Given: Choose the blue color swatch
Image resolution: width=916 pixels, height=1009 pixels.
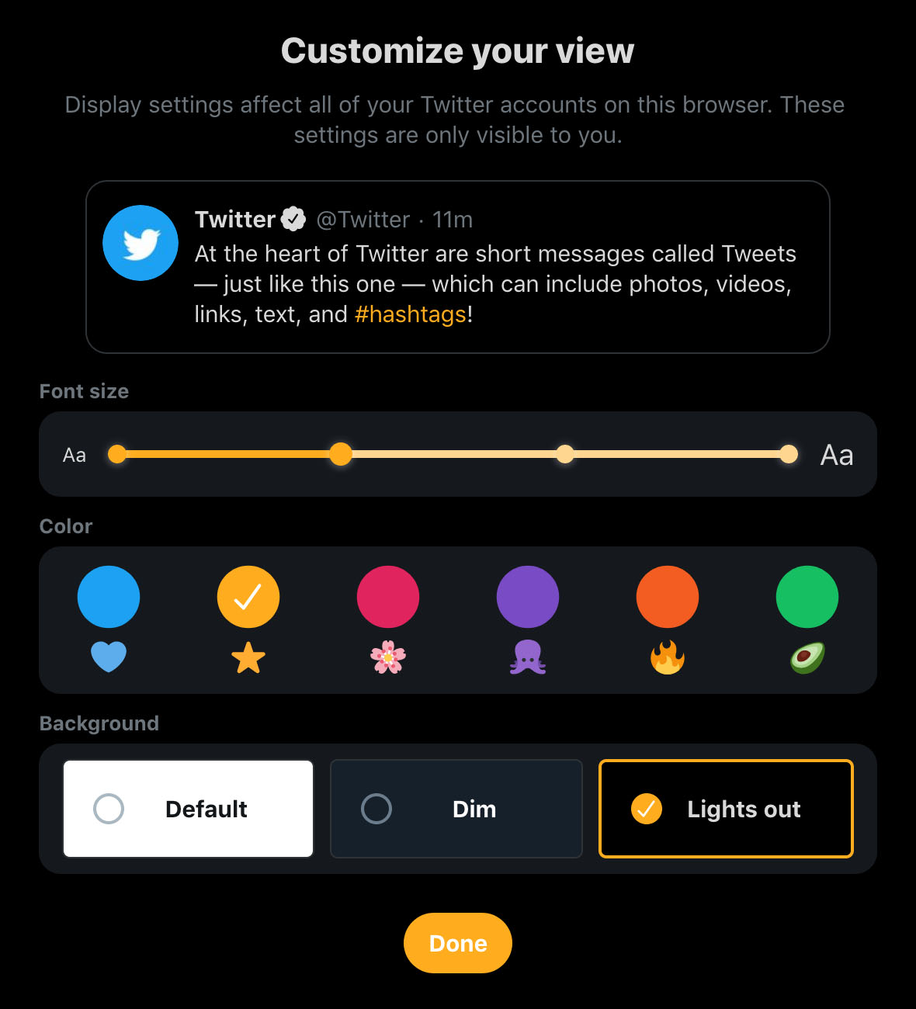Looking at the screenshot, I should pos(109,597).
